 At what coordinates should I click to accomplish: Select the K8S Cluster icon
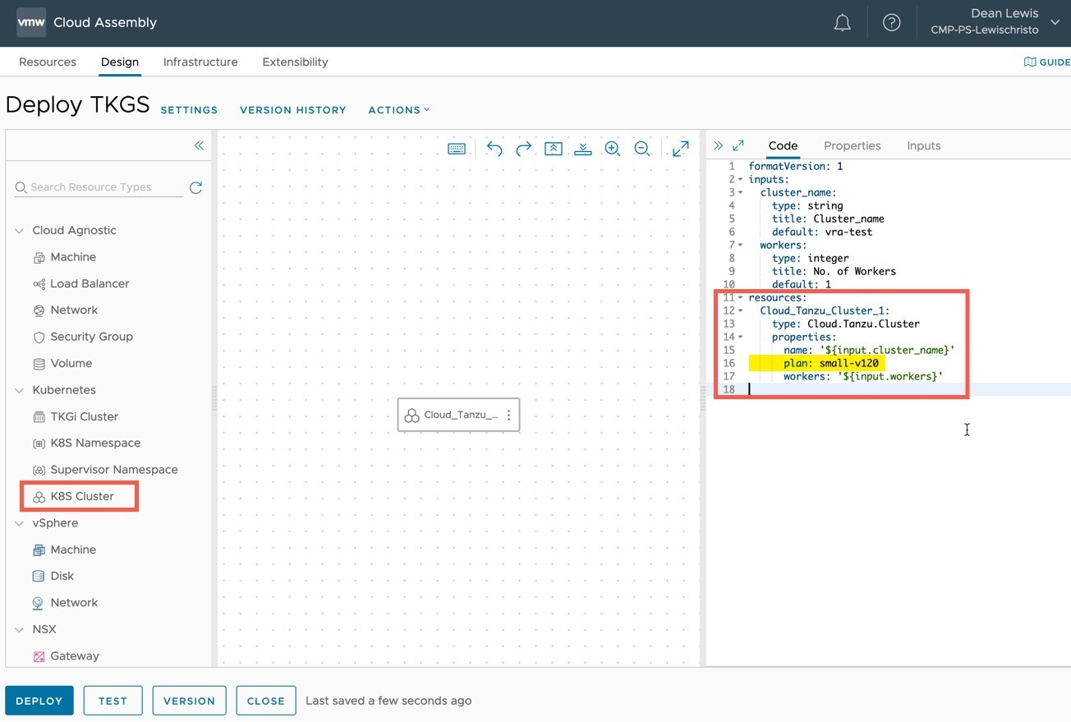coord(39,497)
